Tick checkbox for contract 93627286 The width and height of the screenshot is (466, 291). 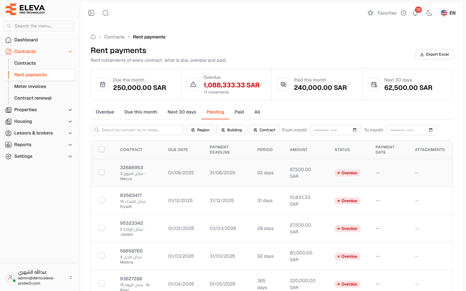click(x=102, y=283)
